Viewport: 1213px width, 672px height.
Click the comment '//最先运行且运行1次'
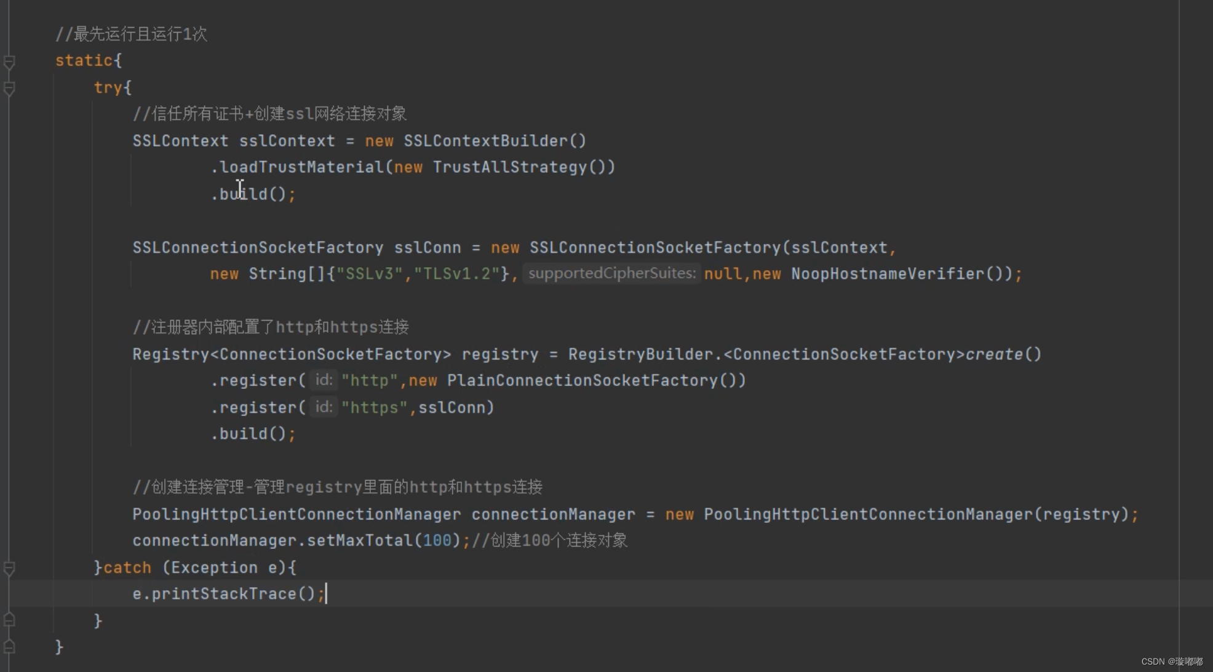tap(131, 34)
